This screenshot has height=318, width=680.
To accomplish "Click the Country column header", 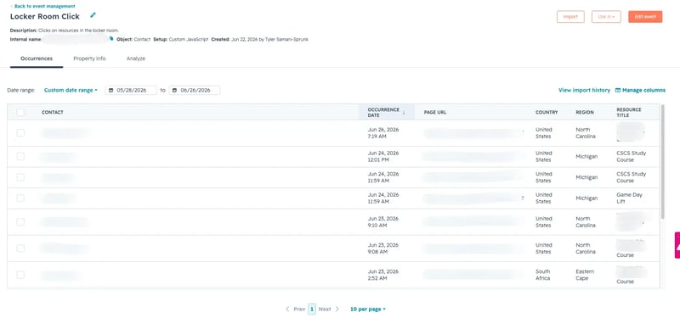I will pos(547,113).
